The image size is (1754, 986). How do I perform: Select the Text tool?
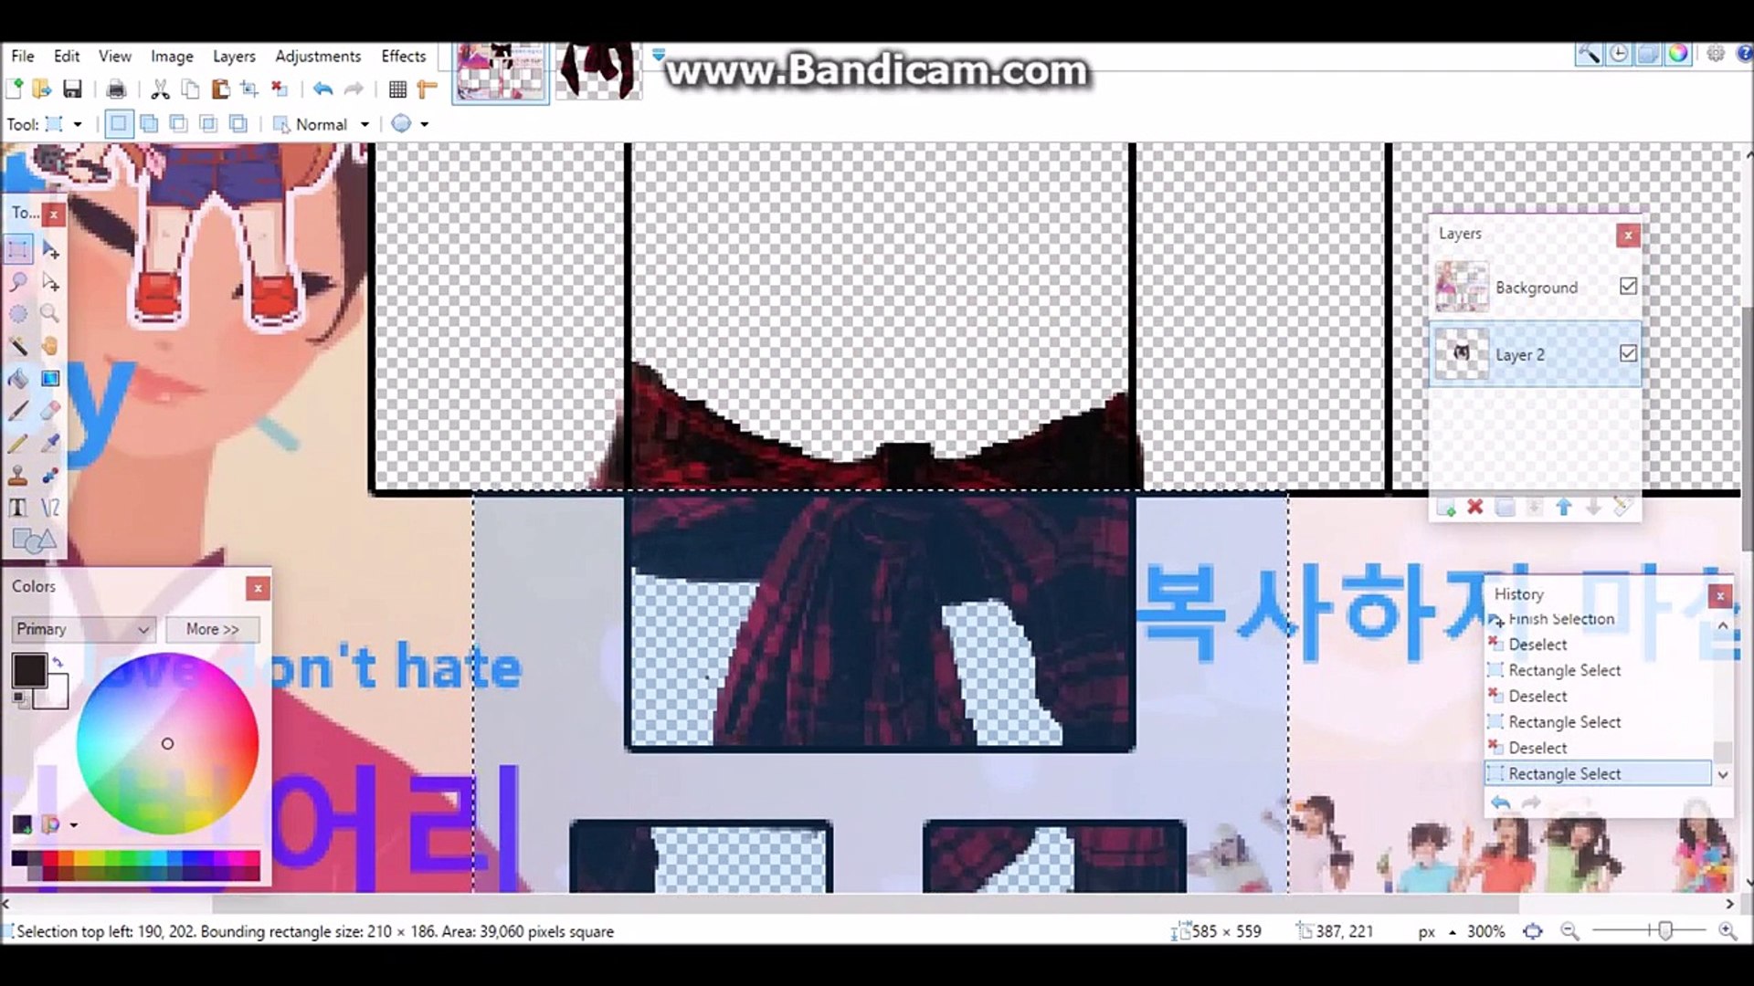pyautogui.click(x=17, y=508)
